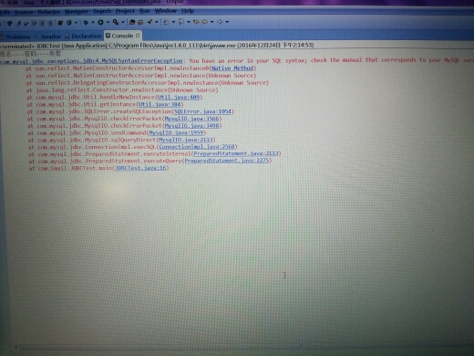Click the Console view icon on the tab
This screenshot has width=474, height=356.
point(108,36)
